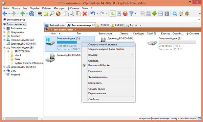Screen dimensions: 203x122
Task: Open Find Files with magnifying glass icon
Action: pyautogui.click(x=52, y=14)
